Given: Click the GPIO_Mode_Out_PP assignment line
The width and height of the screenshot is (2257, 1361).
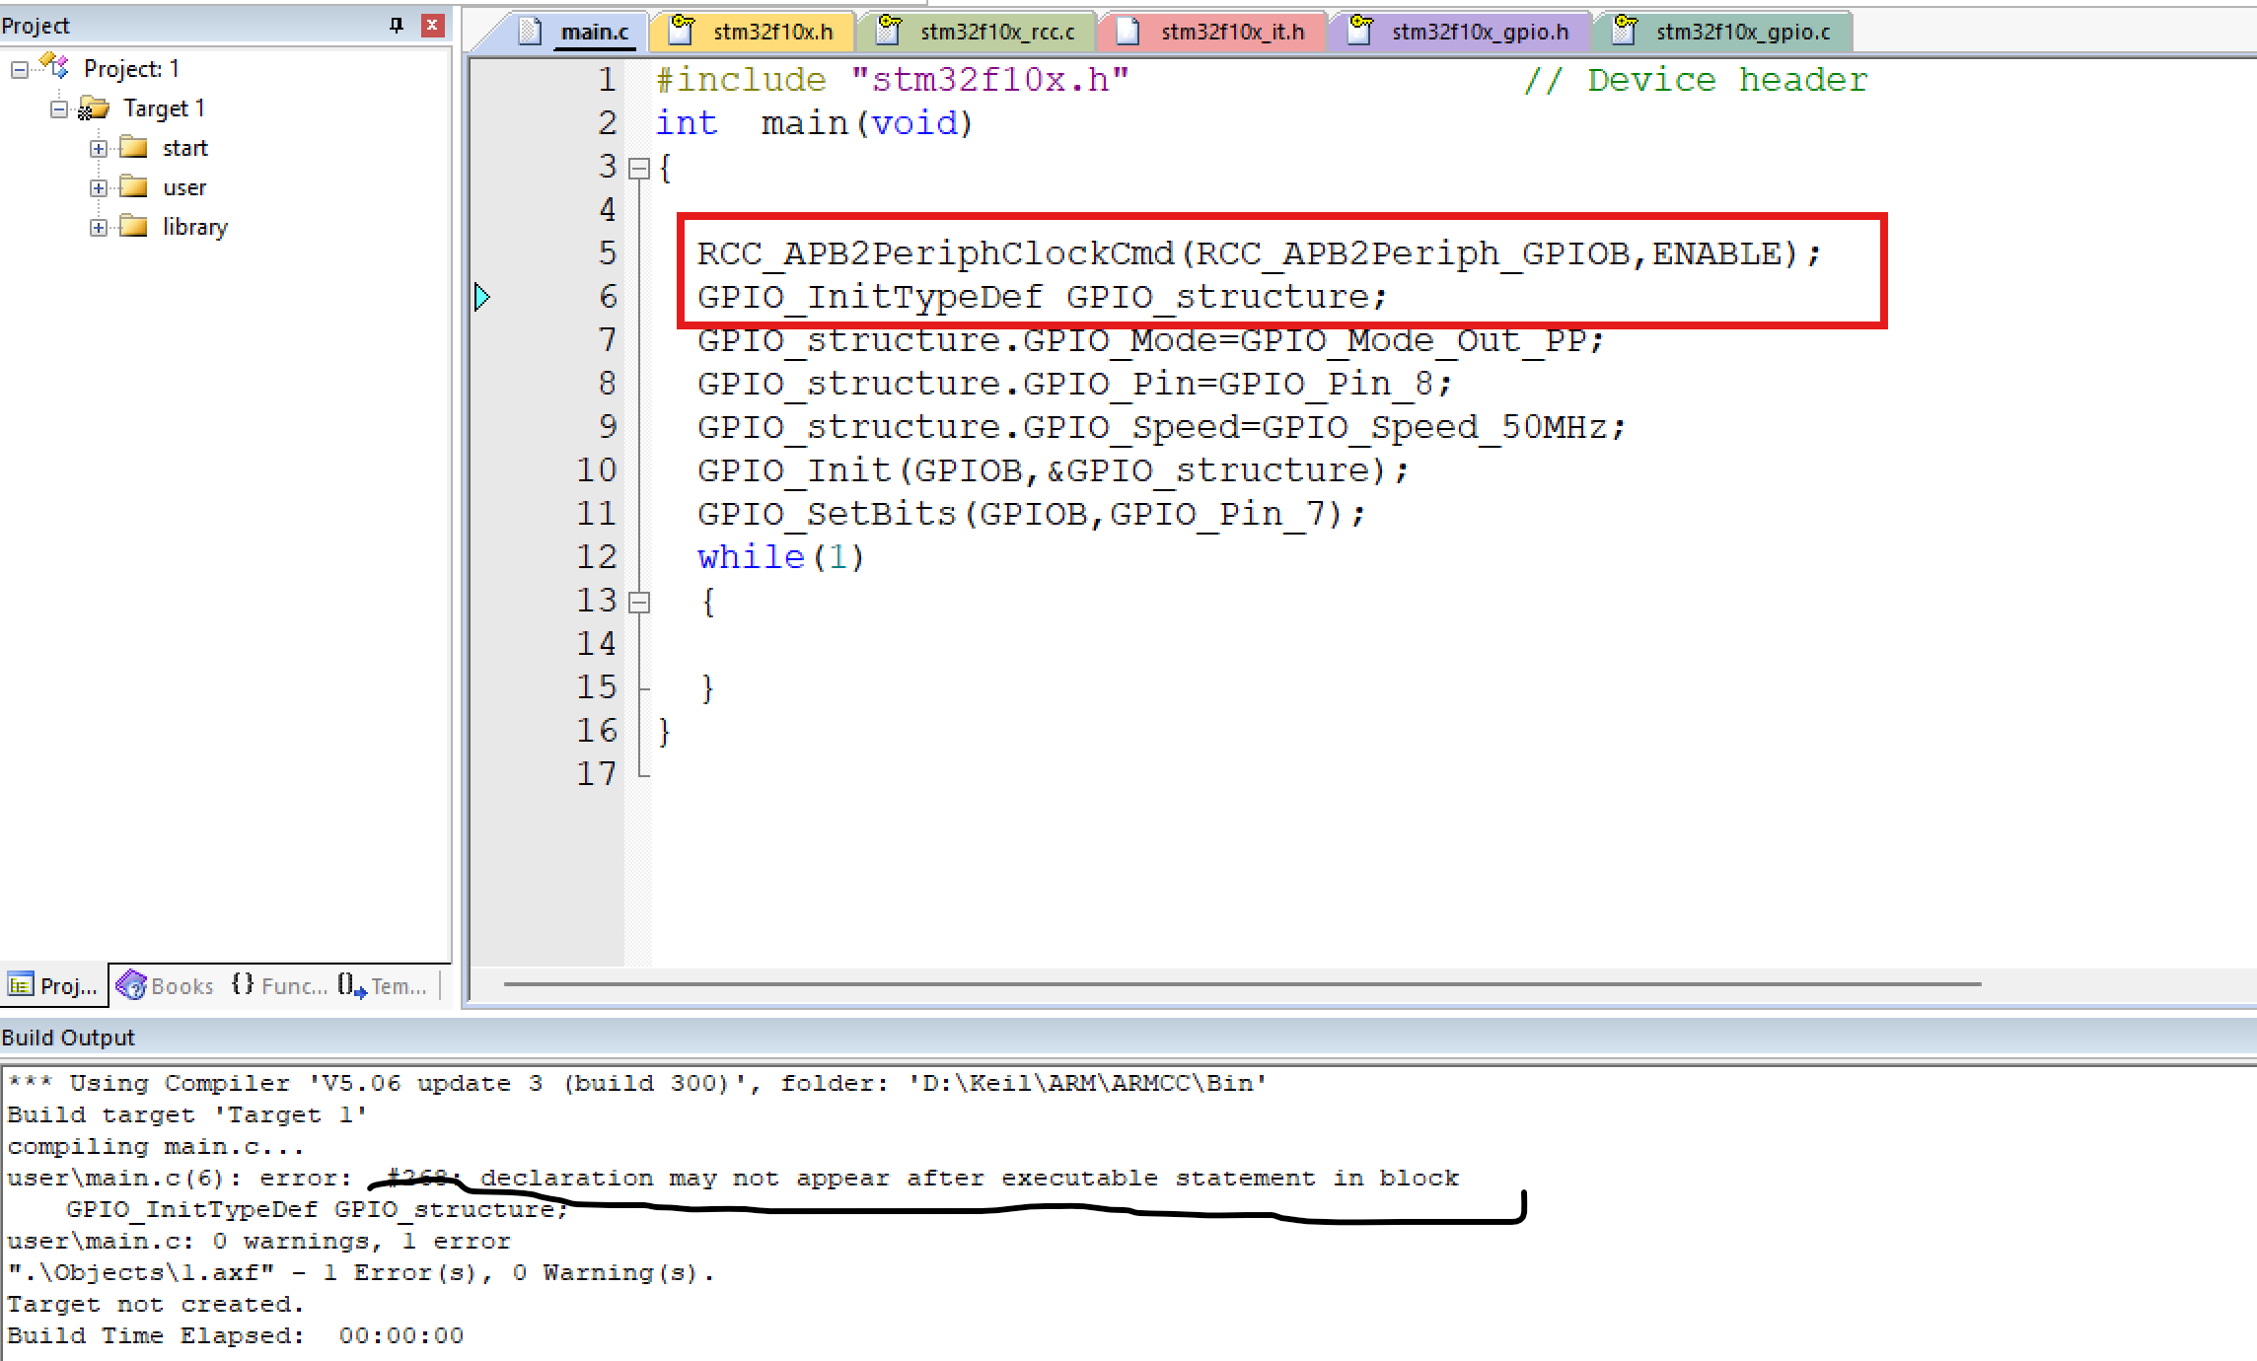Looking at the screenshot, I should 1150,340.
